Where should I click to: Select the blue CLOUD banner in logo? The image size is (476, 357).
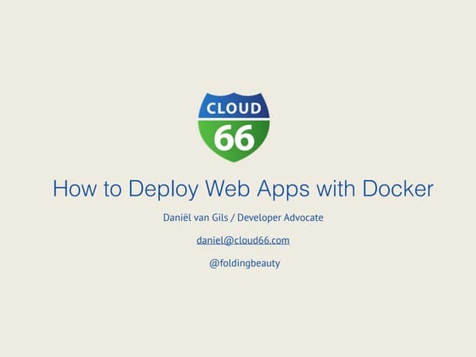(x=234, y=105)
